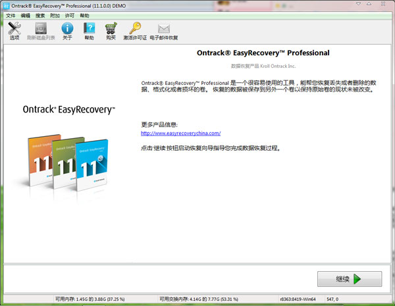Click the EasyRecovery title bar app icon
395x306 pixels.
pos(6,6)
